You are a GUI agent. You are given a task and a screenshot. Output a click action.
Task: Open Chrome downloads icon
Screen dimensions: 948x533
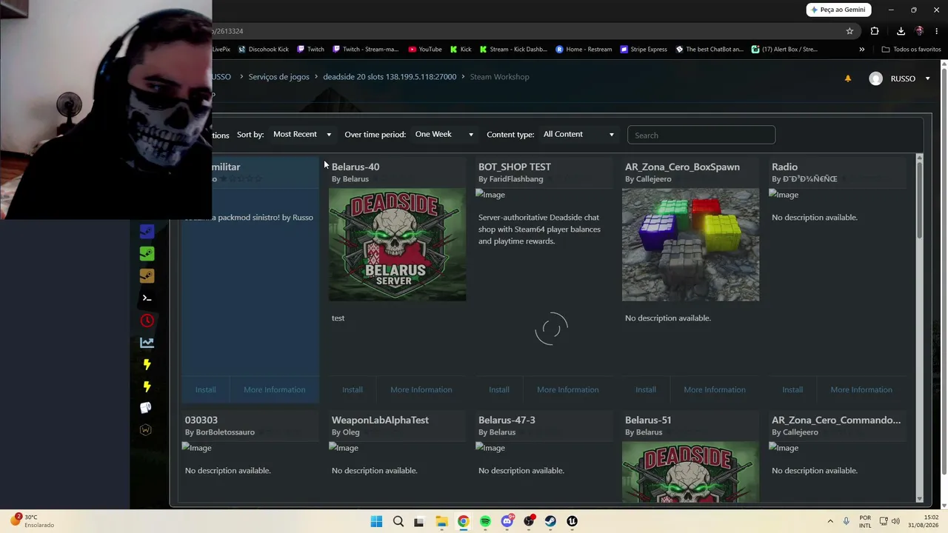pyautogui.click(x=901, y=31)
